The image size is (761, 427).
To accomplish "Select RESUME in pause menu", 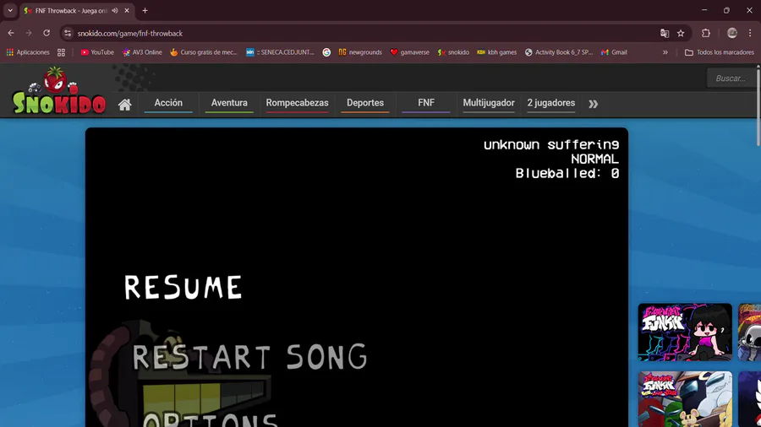I will 183,287.
